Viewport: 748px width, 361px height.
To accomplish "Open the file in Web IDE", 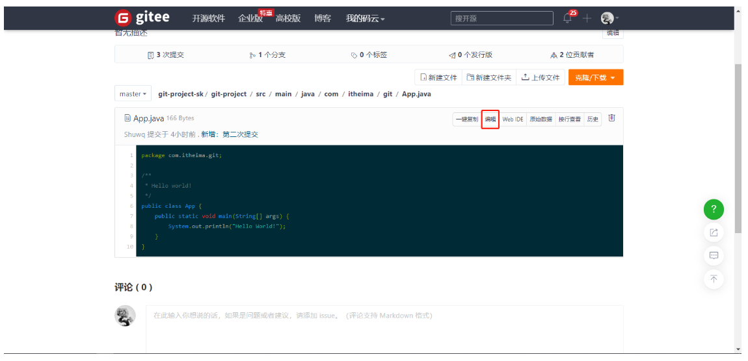I will [513, 119].
